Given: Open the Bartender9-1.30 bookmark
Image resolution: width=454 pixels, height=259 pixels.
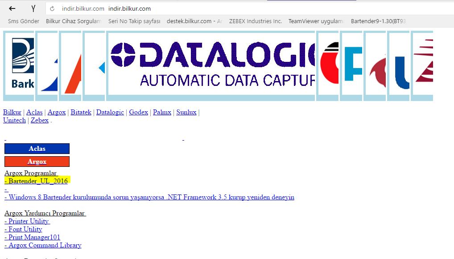Looking at the screenshot, I should pos(378,21).
